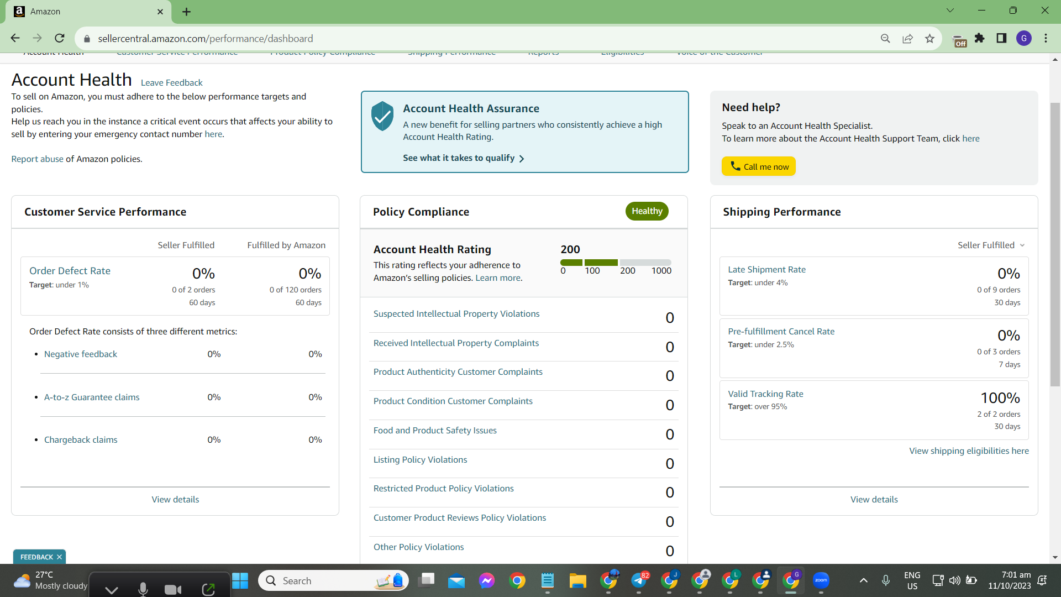
Task: Open Telegram from the taskbar
Action: coord(639,581)
